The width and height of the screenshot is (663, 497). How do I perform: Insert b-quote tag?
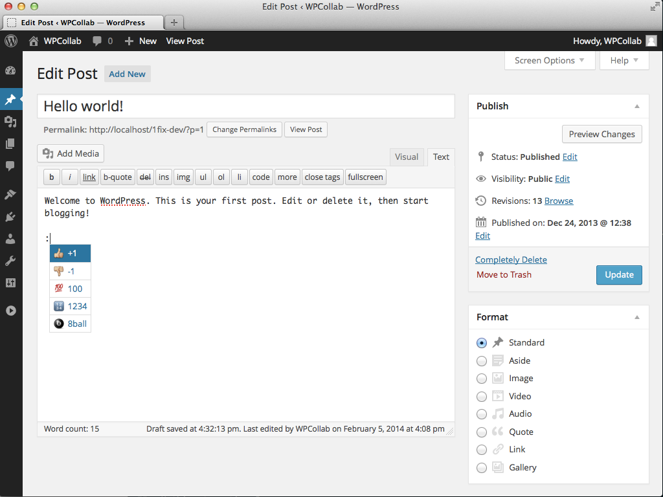click(x=118, y=177)
